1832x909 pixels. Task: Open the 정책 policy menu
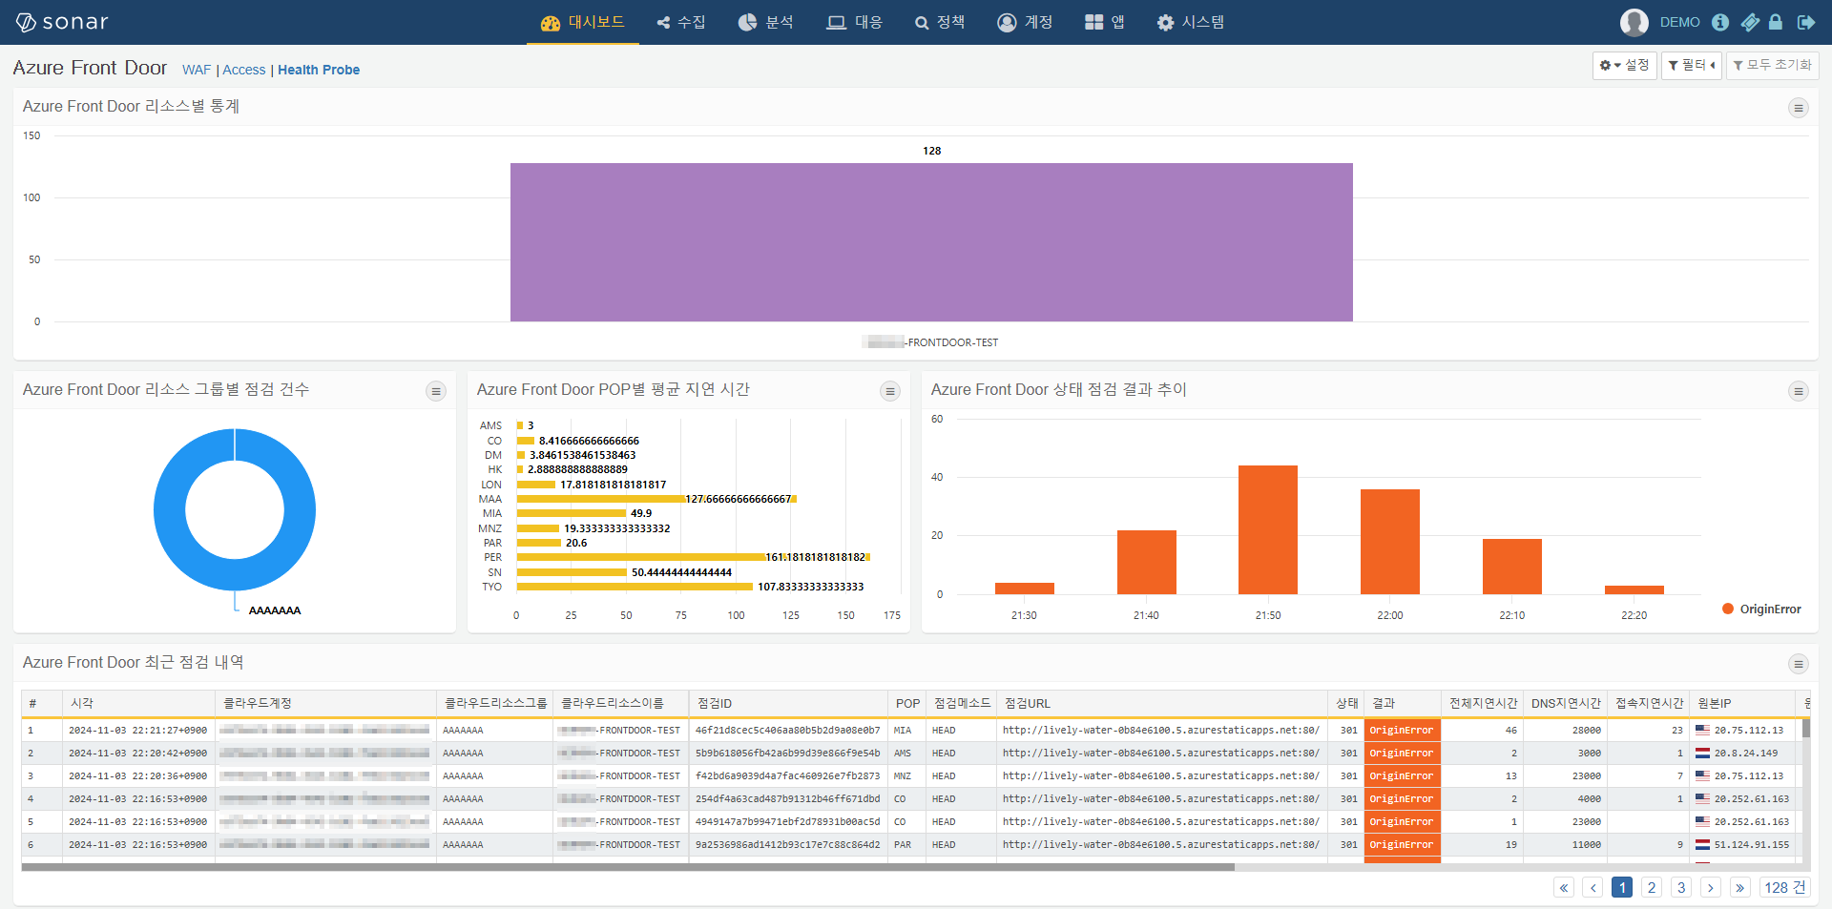[x=940, y=22]
